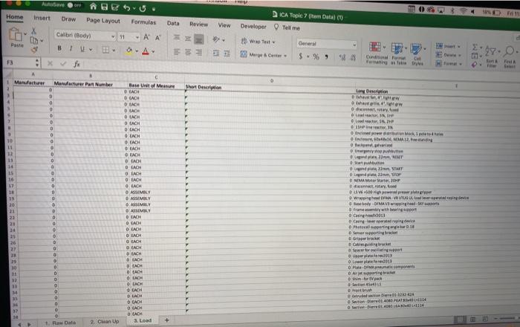
Task: Add a new sheet with plus button
Action: tap(167, 320)
